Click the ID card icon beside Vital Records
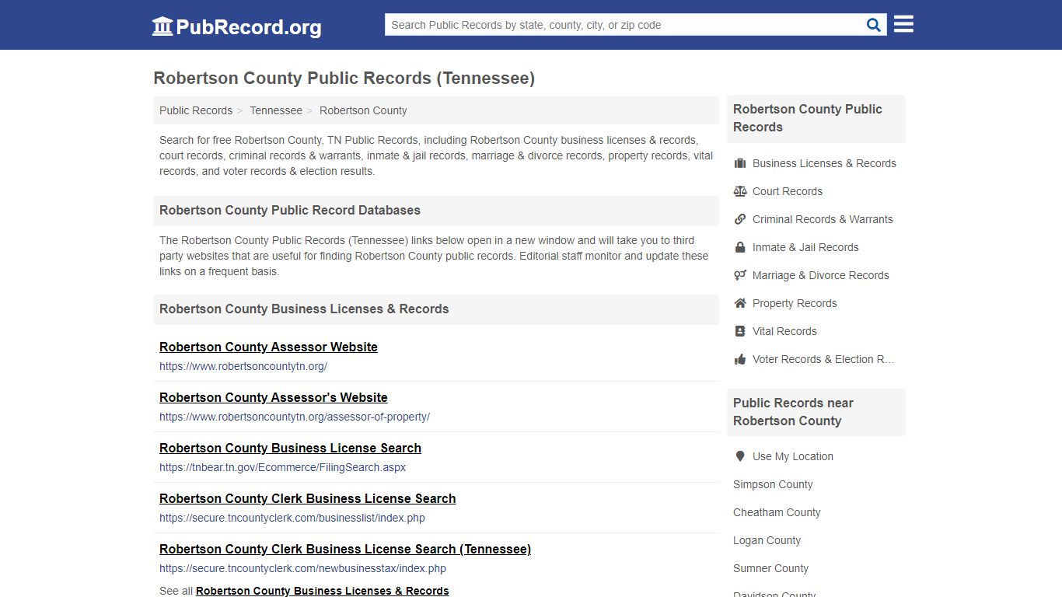Screen dimensions: 1062x597 (740, 331)
